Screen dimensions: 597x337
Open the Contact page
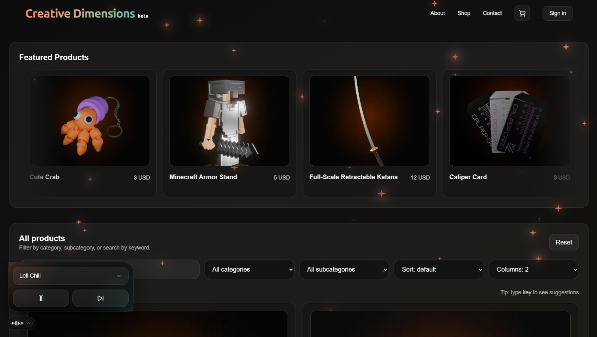(x=492, y=13)
